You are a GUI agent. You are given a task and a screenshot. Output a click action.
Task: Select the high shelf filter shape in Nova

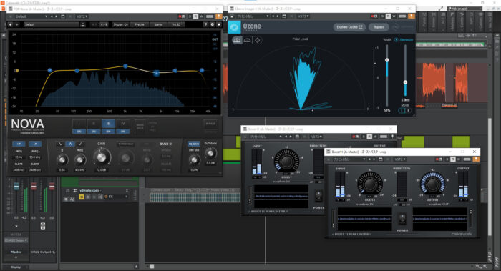(80, 144)
